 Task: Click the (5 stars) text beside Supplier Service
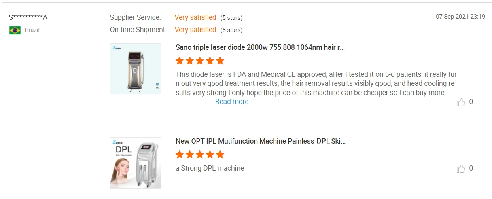tap(231, 18)
